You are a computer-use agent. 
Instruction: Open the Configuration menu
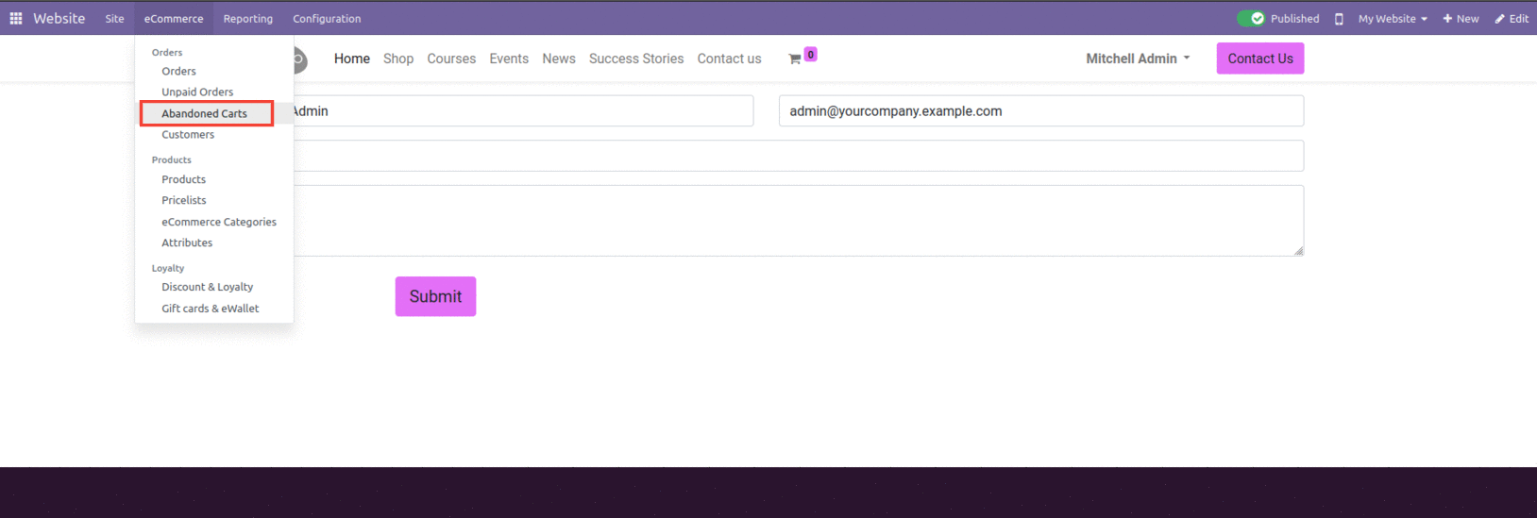pyautogui.click(x=327, y=18)
